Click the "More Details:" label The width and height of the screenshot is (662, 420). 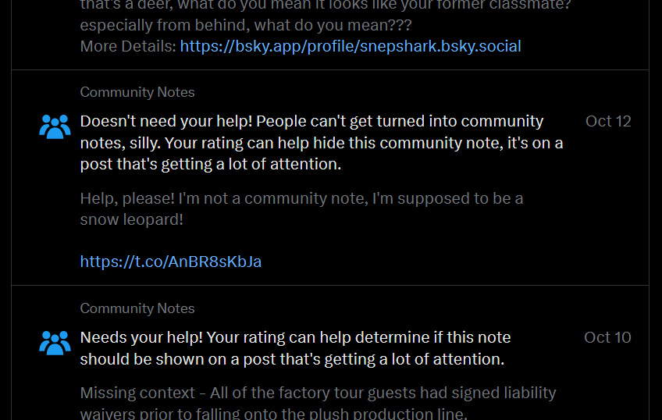(x=128, y=46)
